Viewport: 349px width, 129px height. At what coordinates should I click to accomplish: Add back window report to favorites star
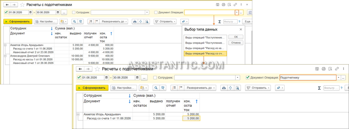(x=22, y=5)
